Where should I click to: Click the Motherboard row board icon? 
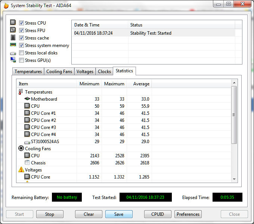[x=27, y=99]
